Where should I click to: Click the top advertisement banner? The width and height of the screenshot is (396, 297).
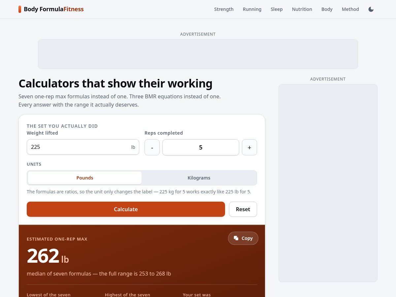pyautogui.click(x=198, y=54)
